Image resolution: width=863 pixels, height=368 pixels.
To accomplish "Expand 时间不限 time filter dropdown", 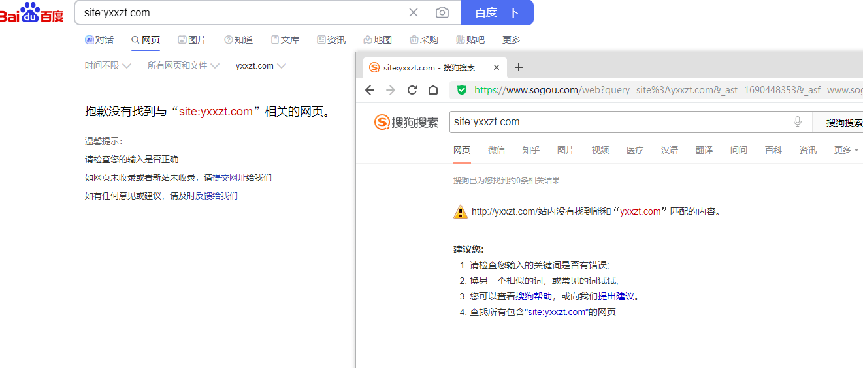I will pyautogui.click(x=108, y=65).
